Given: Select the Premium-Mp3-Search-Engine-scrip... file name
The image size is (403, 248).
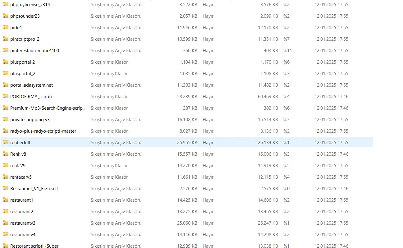Looking at the screenshot, I should pos(48,108).
